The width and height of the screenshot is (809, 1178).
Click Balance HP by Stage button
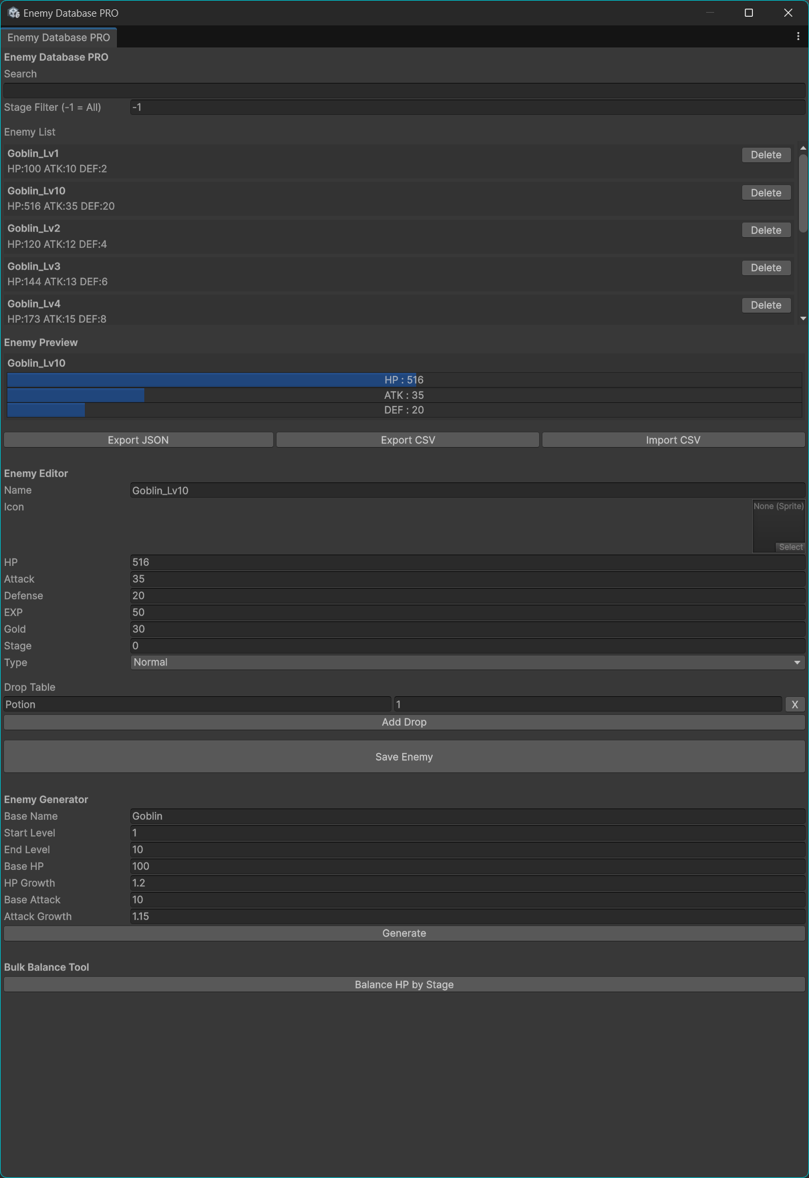click(404, 985)
